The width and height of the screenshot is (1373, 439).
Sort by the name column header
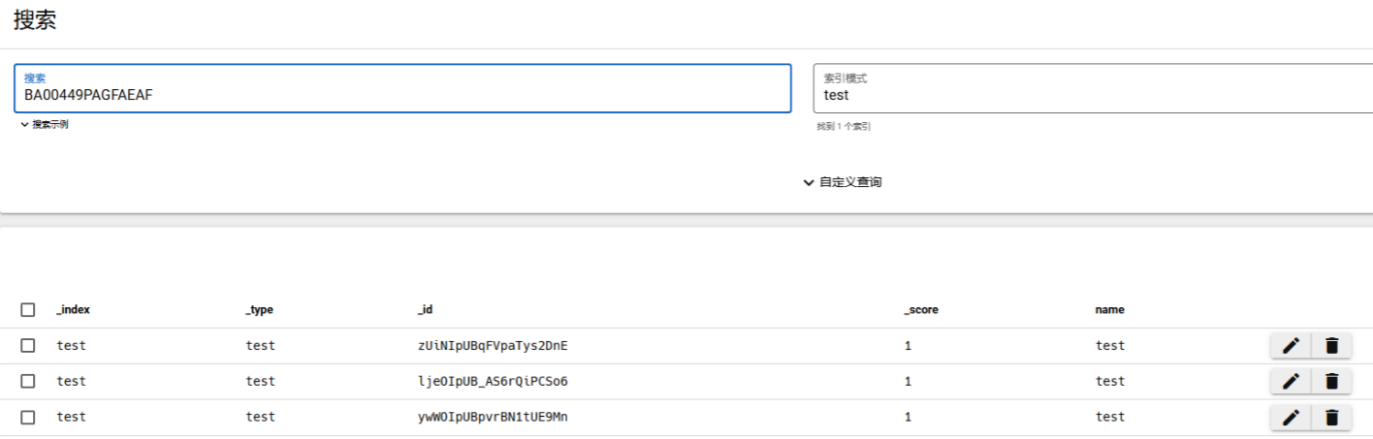[x=1110, y=310]
